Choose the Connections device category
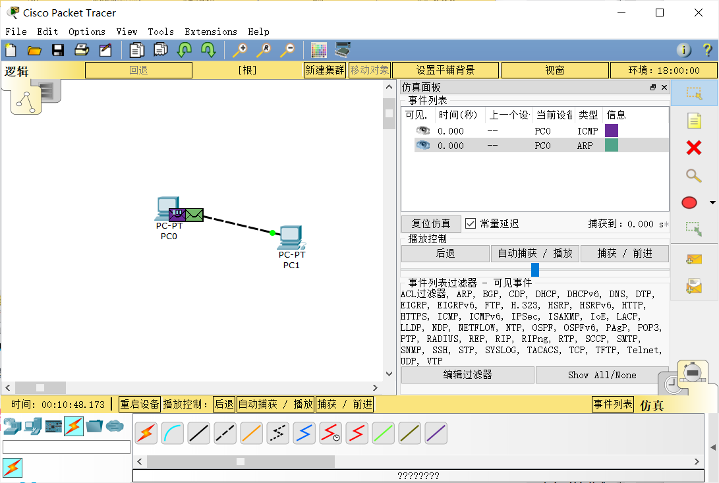The image size is (719, 483). (74, 426)
